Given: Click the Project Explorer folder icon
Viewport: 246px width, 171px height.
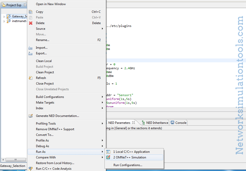Looking at the screenshot, I should point(3,5).
